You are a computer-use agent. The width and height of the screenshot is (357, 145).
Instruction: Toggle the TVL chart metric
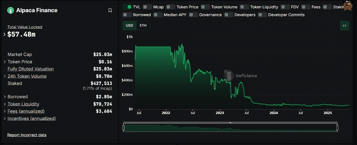coord(127,7)
